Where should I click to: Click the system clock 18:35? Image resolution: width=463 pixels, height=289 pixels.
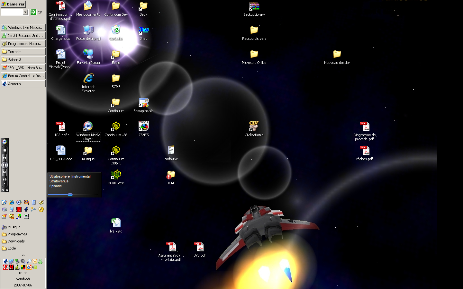coord(23,273)
